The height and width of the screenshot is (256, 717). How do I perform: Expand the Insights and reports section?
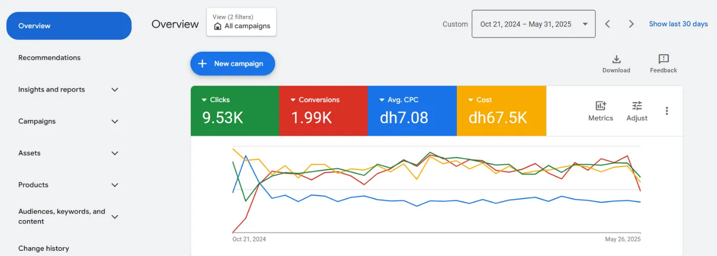click(115, 90)
